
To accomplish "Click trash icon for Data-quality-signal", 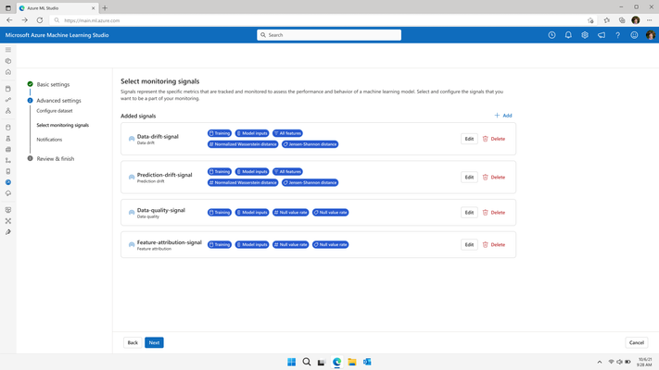I will coord(486,213).
